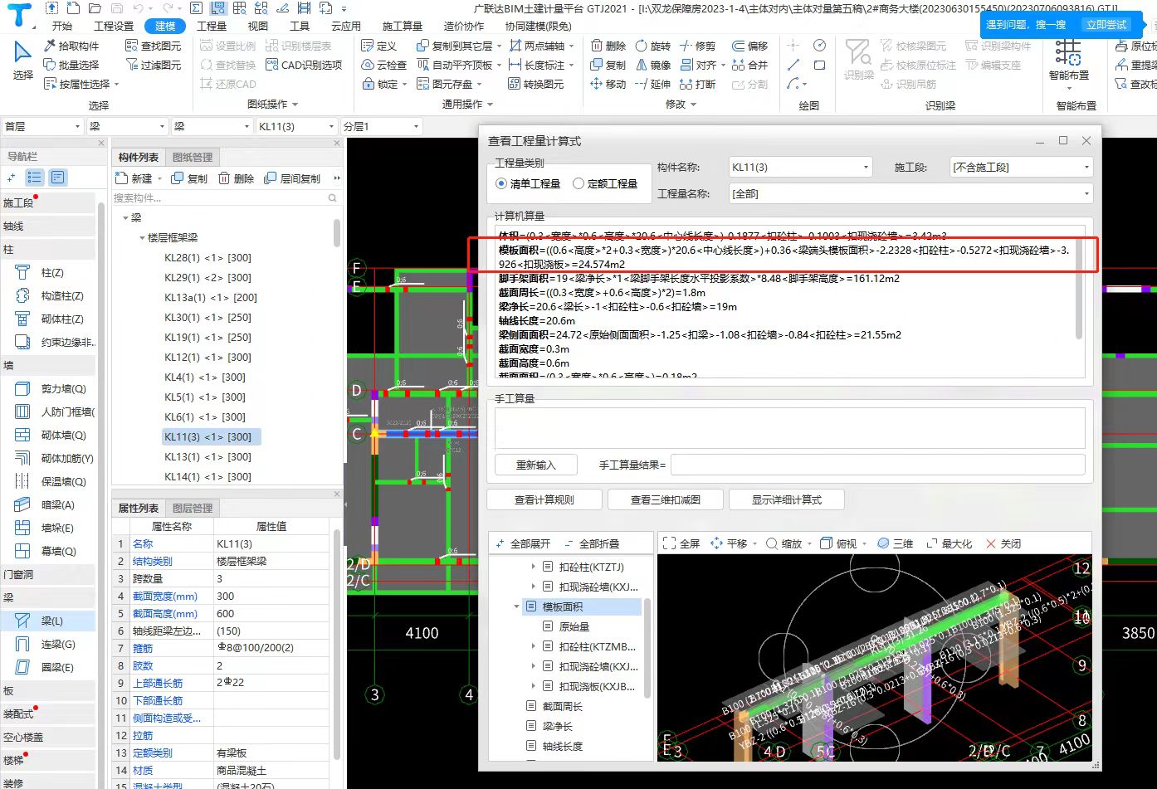
Task: Expand the 扣砼柱(KTZTJ) tree node
Action: click(x=533, y=567)
